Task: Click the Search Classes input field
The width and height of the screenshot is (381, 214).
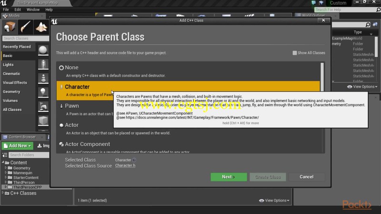Action: point(26,39)
